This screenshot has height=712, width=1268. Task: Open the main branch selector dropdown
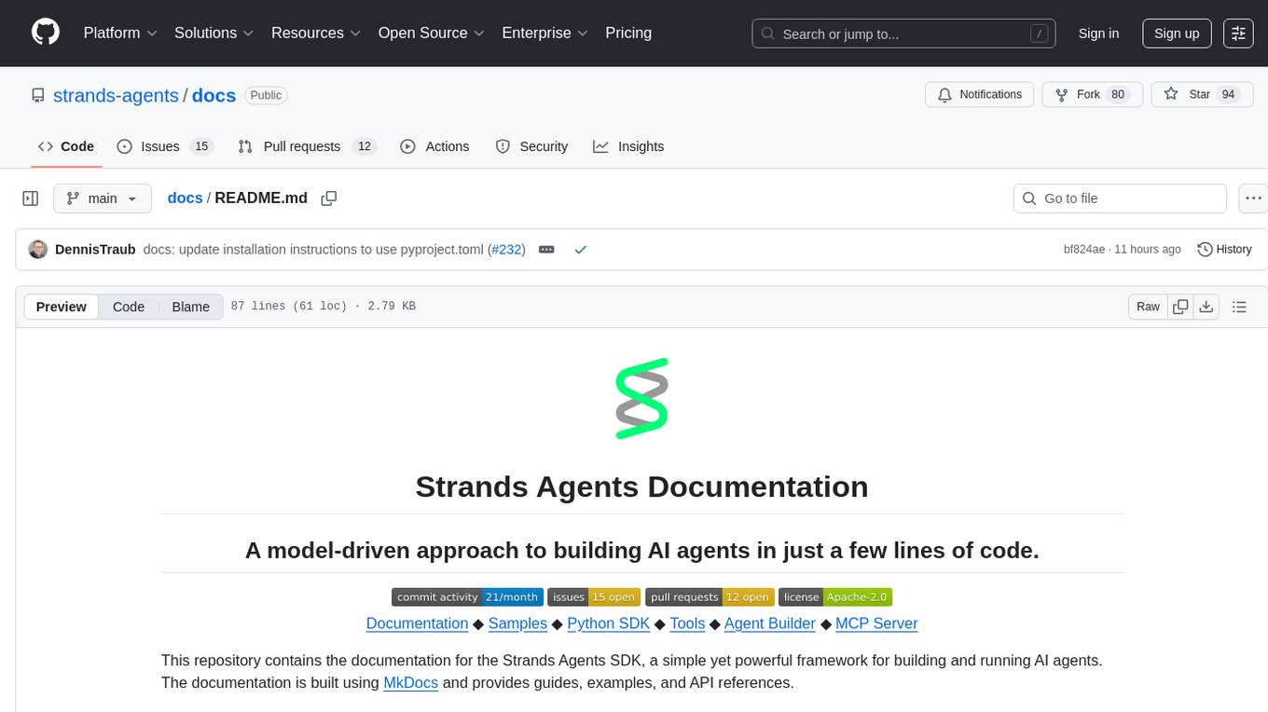tap(102, 199)
